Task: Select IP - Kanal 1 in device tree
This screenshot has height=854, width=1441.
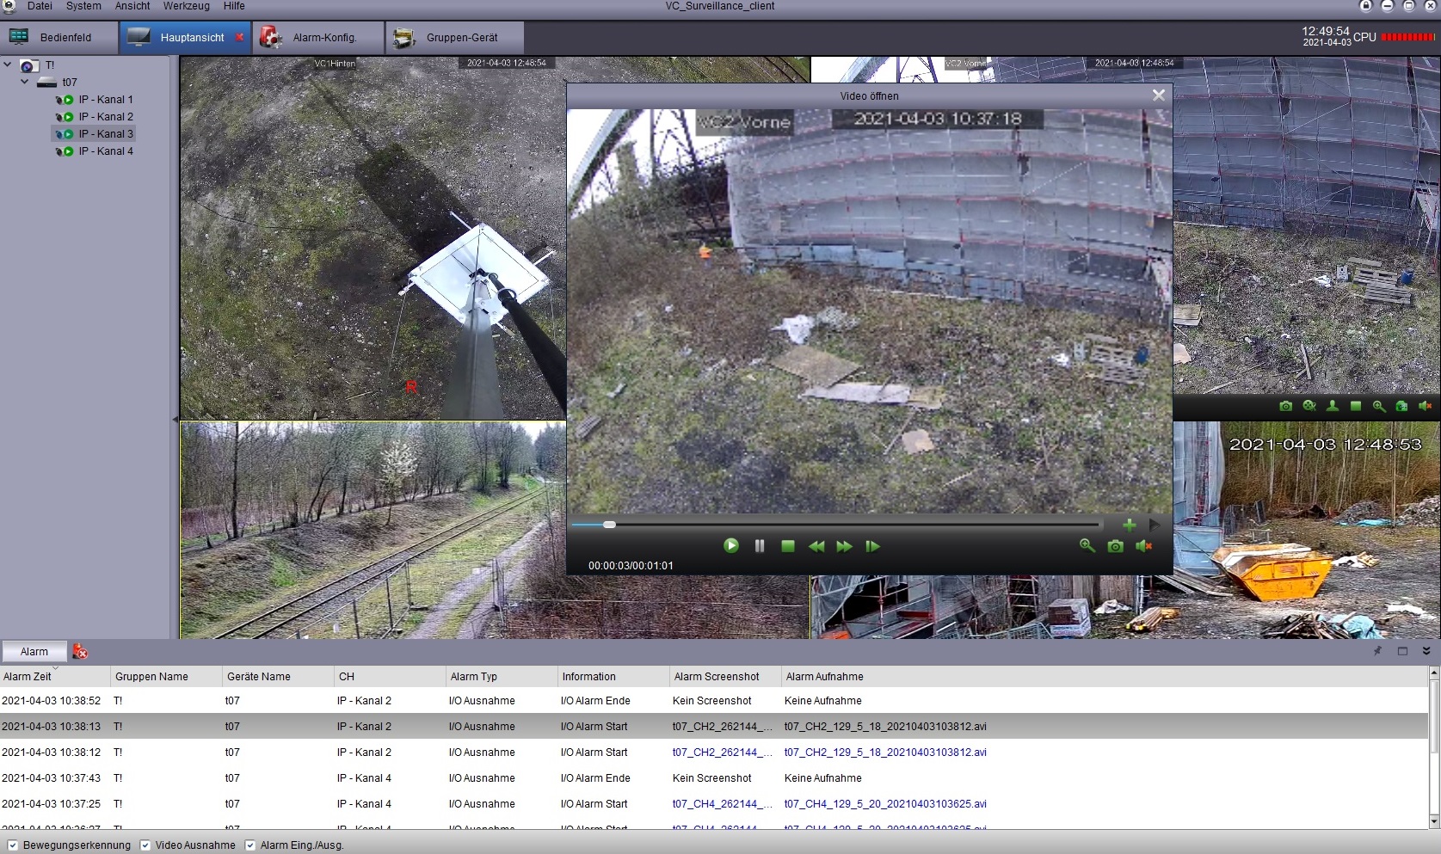Action: click(x=105, y=100)
